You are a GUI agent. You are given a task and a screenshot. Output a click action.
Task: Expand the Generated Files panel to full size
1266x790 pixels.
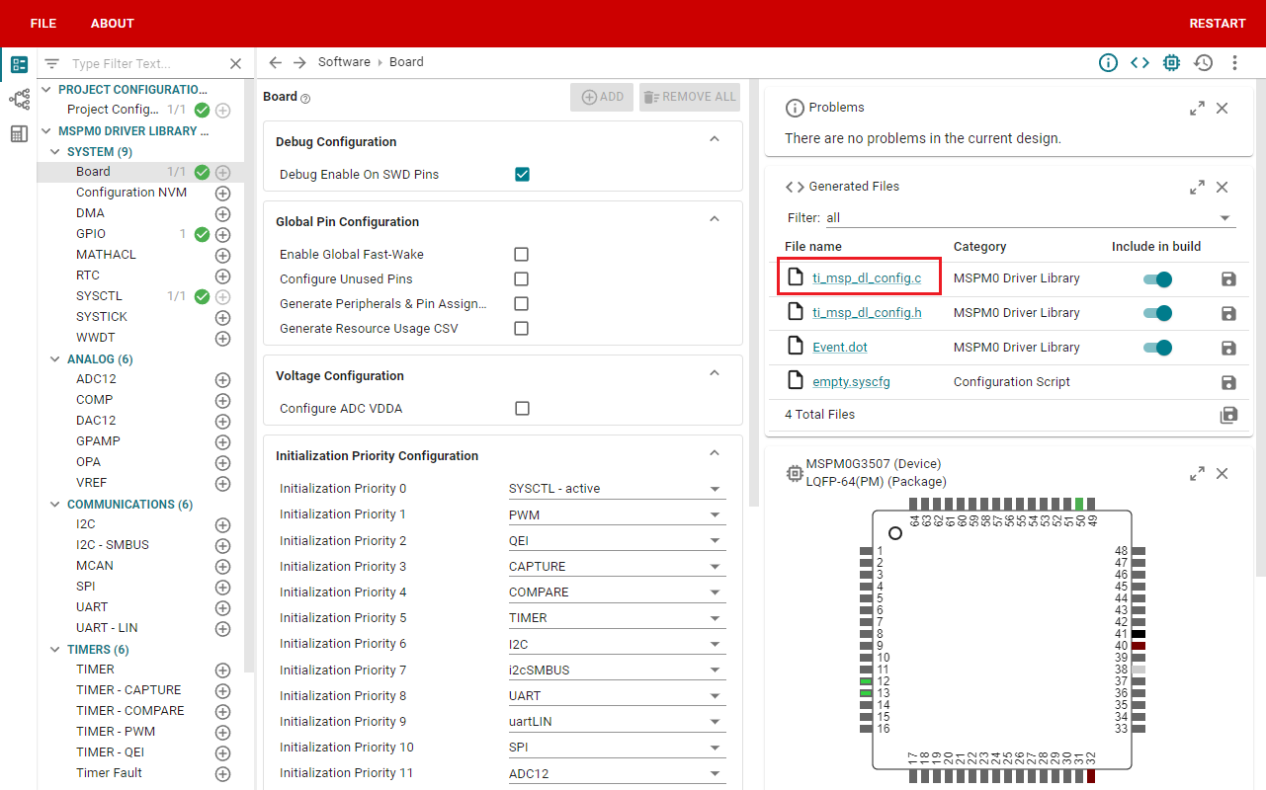pos(1197,187)
